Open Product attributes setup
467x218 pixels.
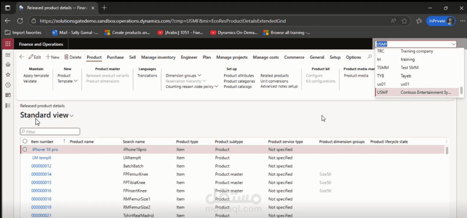pyautogui.click(x=239, y=76)
